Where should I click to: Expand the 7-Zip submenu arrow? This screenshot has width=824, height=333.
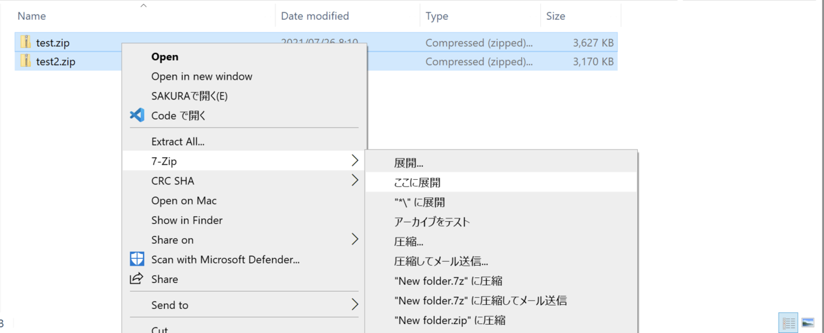[354, 161]
